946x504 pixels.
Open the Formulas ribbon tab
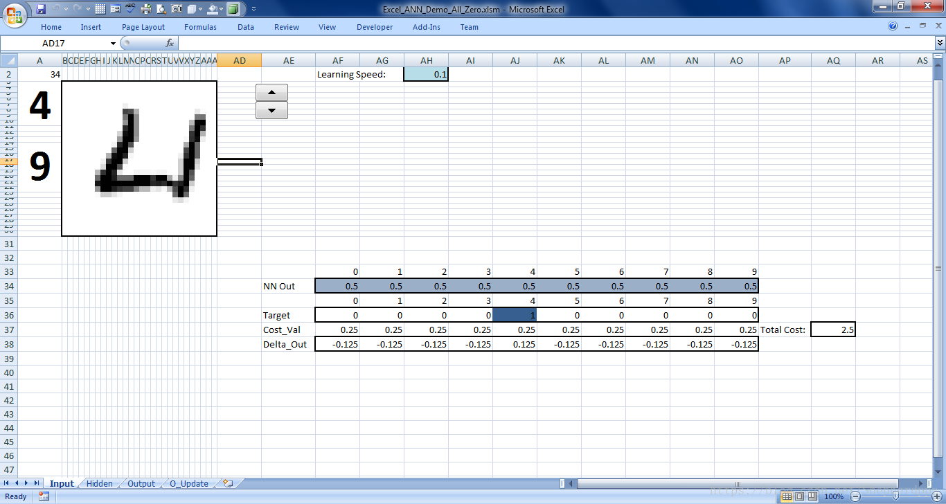click(200, 27)
